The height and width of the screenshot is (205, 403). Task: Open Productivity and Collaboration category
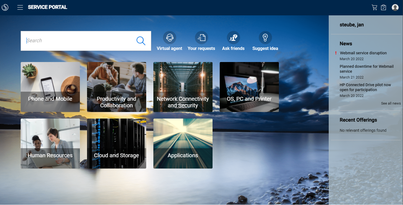pyautogui.click(x=116, y=87)
